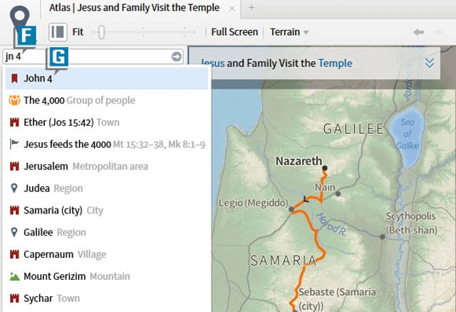This screenshot has width=456, height=312.
Task: Click the search go arrow button
Action: pyautogui.click(x=177, y=56)
